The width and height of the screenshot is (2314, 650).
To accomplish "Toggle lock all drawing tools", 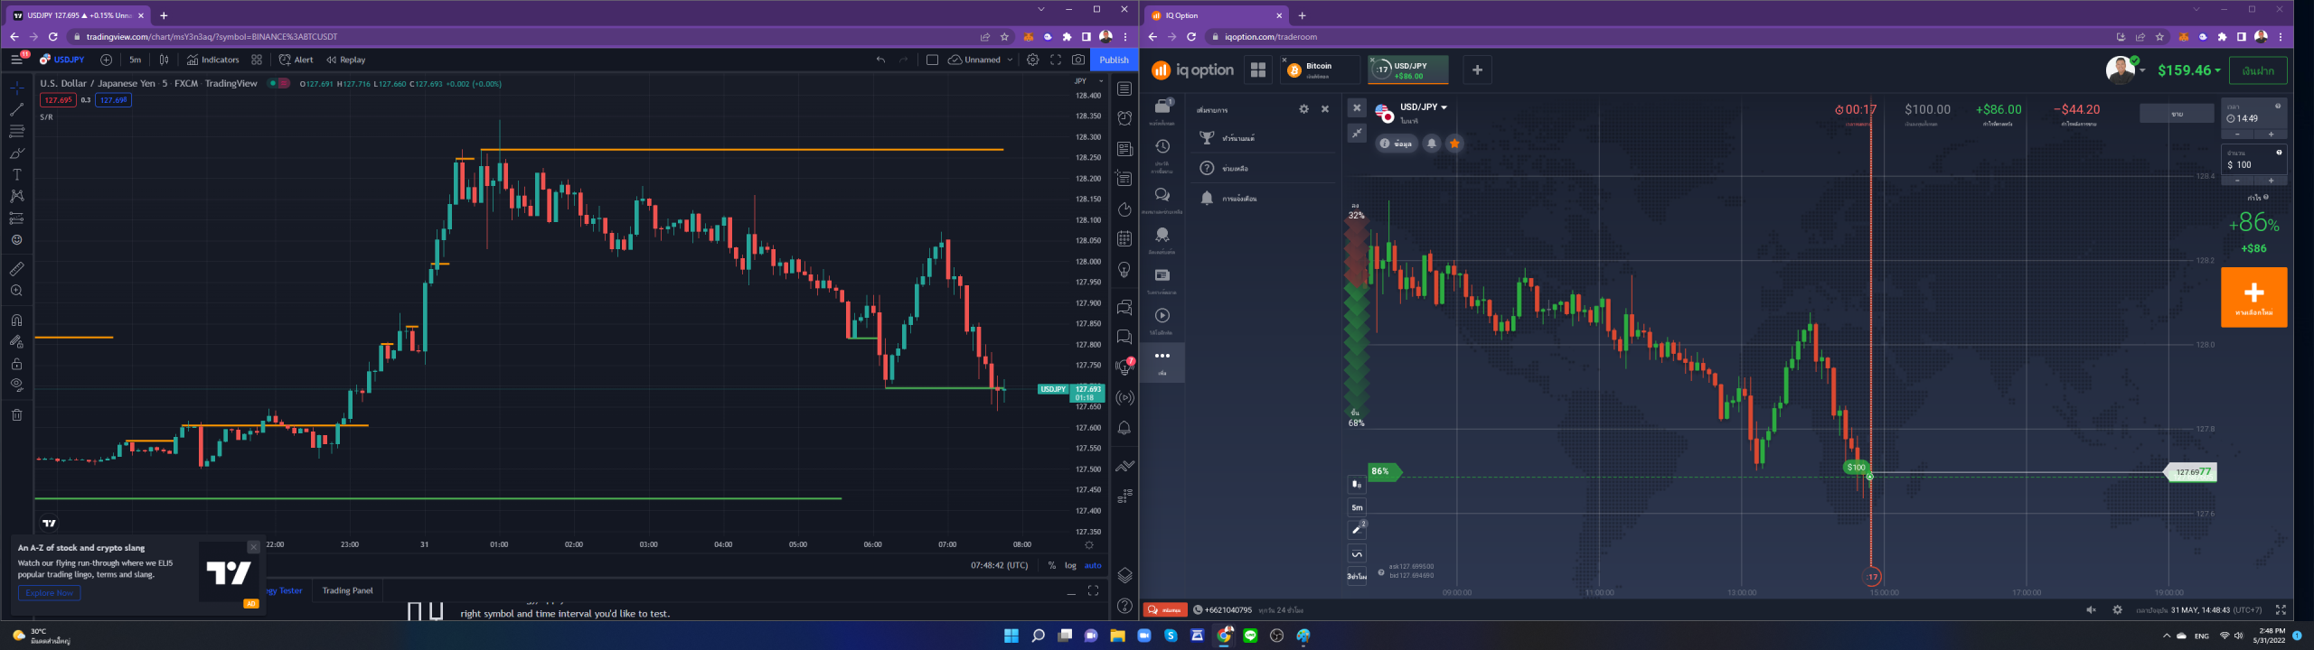I will (16, 364).
